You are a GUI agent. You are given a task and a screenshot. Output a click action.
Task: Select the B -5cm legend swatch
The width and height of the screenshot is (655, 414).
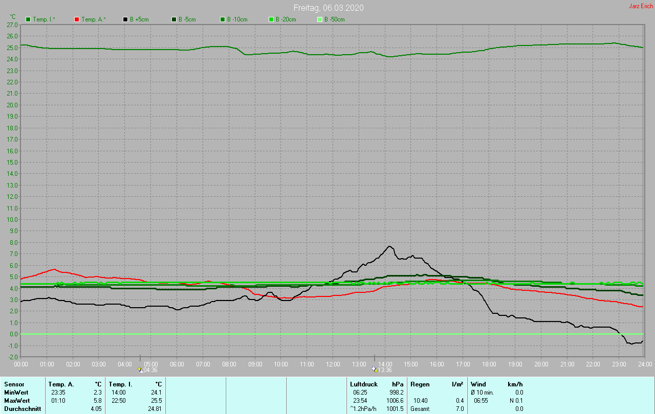pyautogui.click(x=174, y=19)
